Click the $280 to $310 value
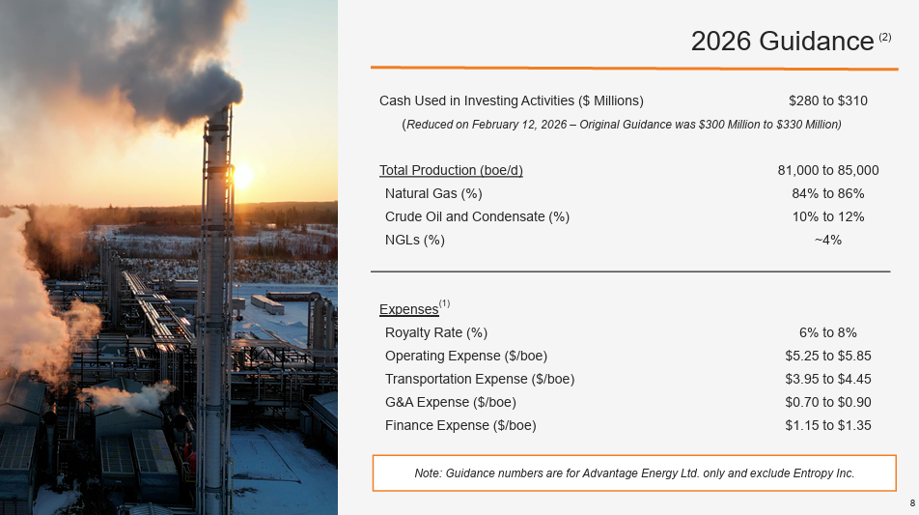 click(828, 100)
